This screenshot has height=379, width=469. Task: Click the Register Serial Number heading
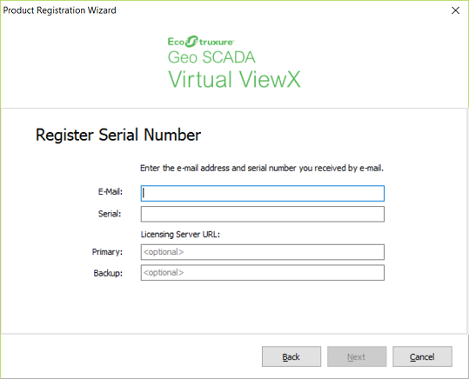coord(118,135)
